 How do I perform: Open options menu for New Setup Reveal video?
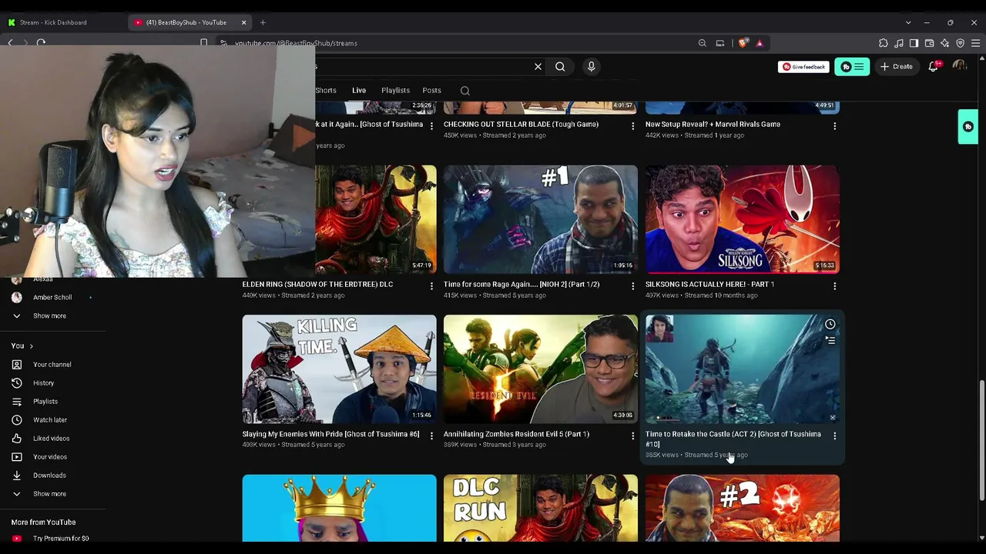[834, 126]
